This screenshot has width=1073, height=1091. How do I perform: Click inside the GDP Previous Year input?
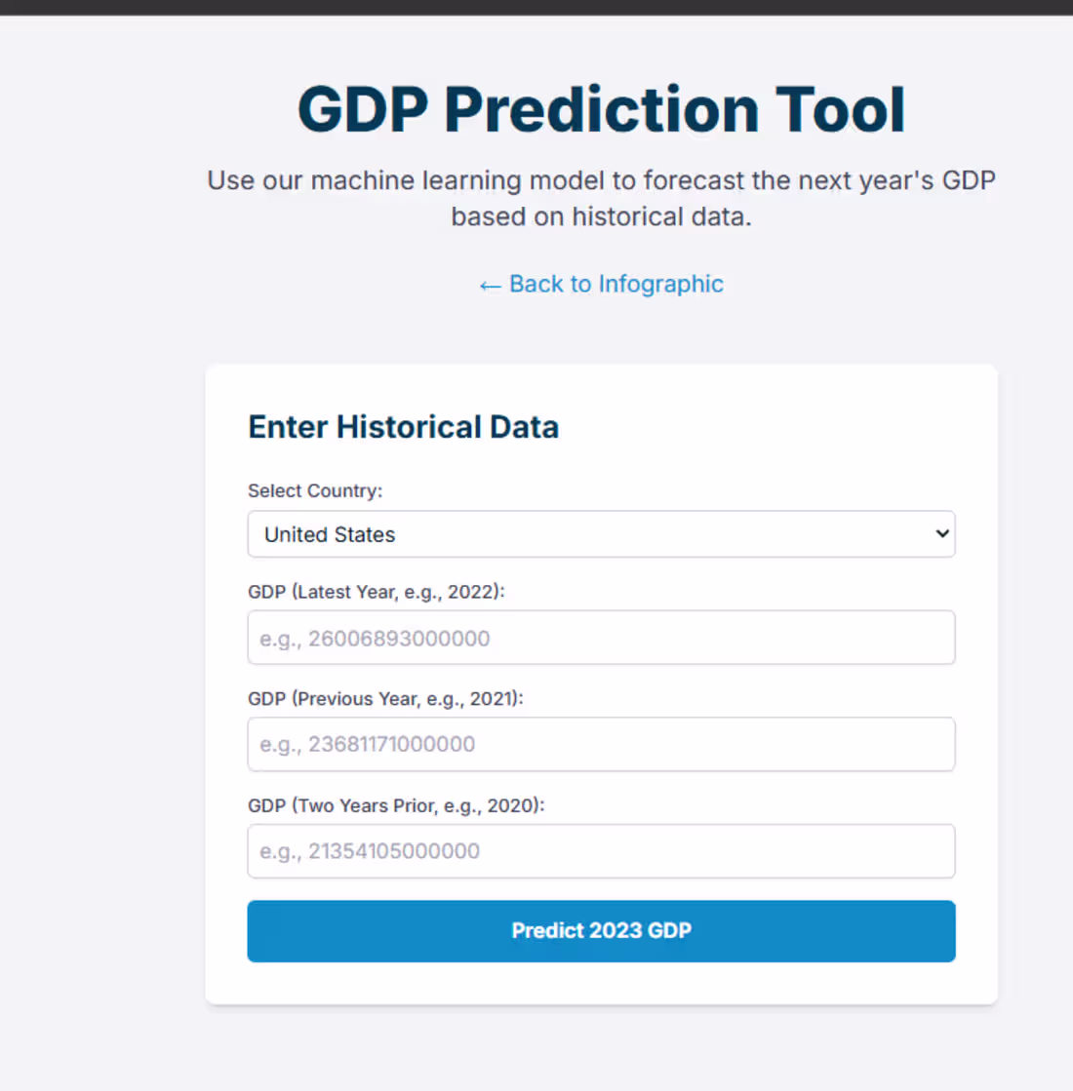601,744
